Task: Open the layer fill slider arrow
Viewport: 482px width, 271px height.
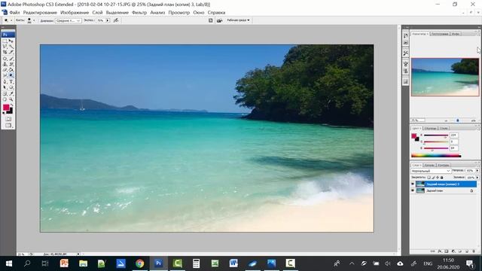Action: coord(477,178)
